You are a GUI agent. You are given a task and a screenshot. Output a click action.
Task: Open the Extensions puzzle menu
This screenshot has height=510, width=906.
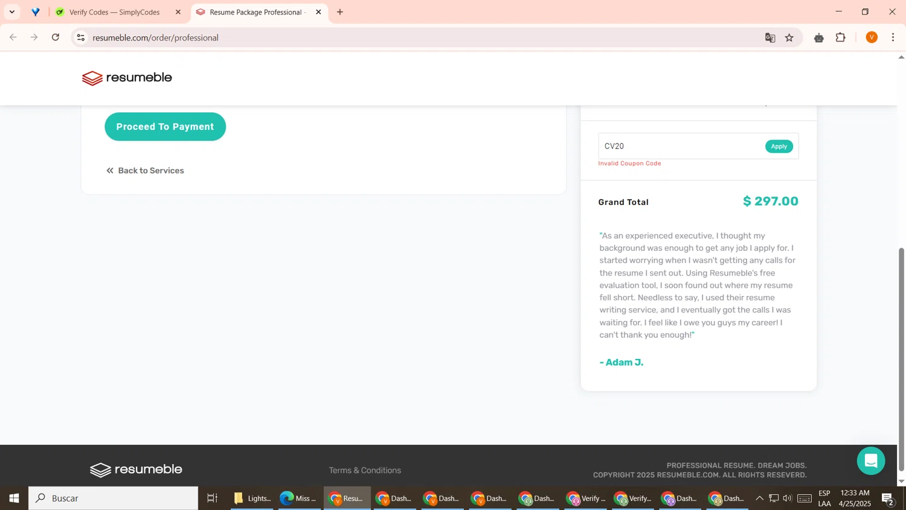(x=841, y=37)
